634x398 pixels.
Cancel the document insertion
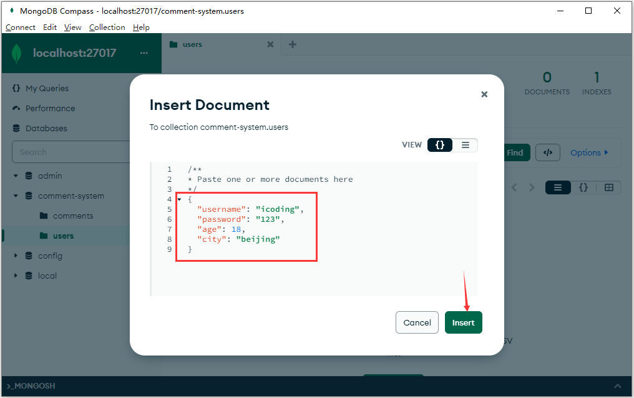417,322
